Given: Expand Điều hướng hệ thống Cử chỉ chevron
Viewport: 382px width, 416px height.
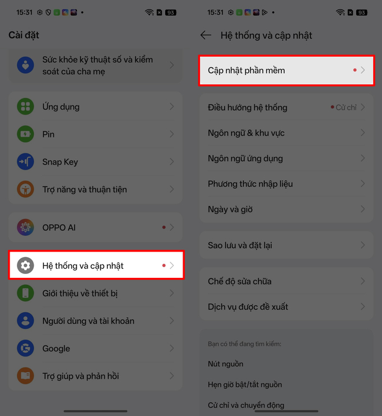Looking at the screenshot, I should point(363,107).
